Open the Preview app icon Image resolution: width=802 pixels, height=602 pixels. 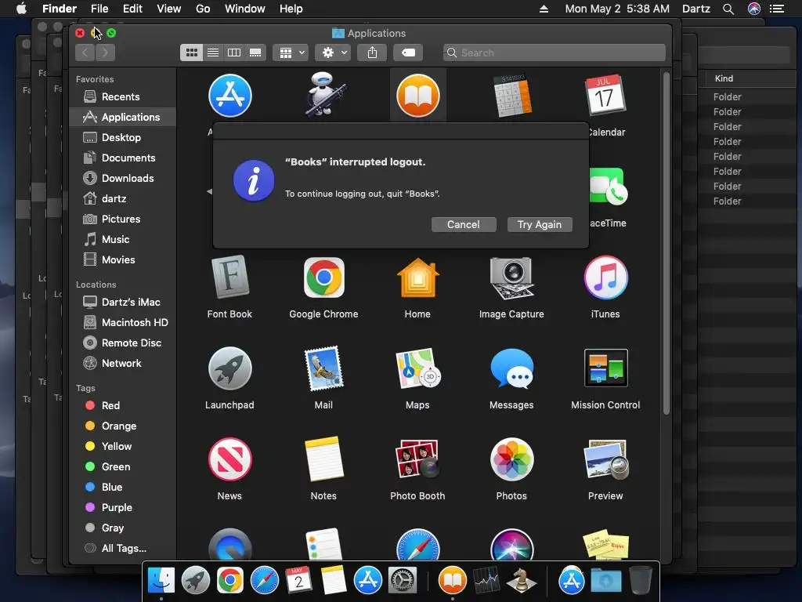point(605,459)
